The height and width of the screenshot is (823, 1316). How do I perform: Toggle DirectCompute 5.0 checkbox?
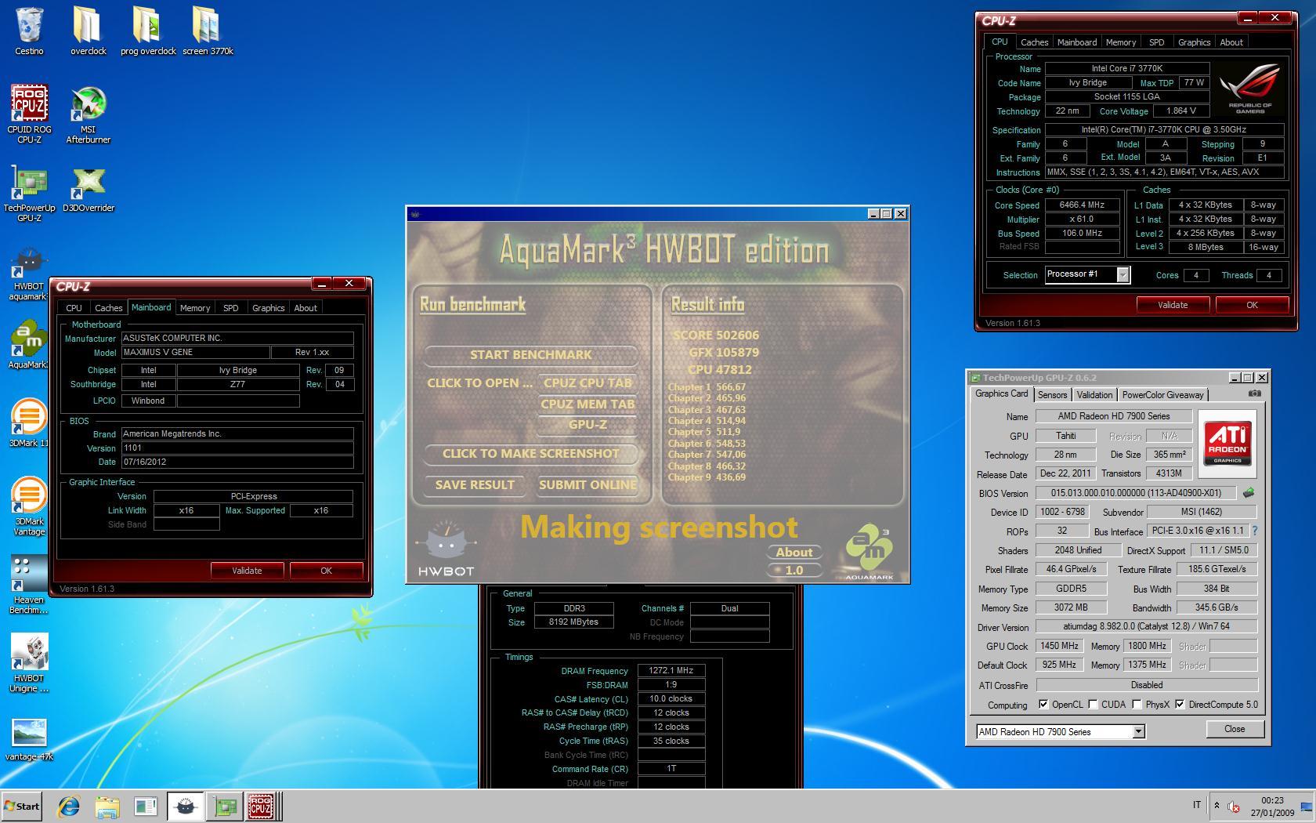click(1180, 705)
